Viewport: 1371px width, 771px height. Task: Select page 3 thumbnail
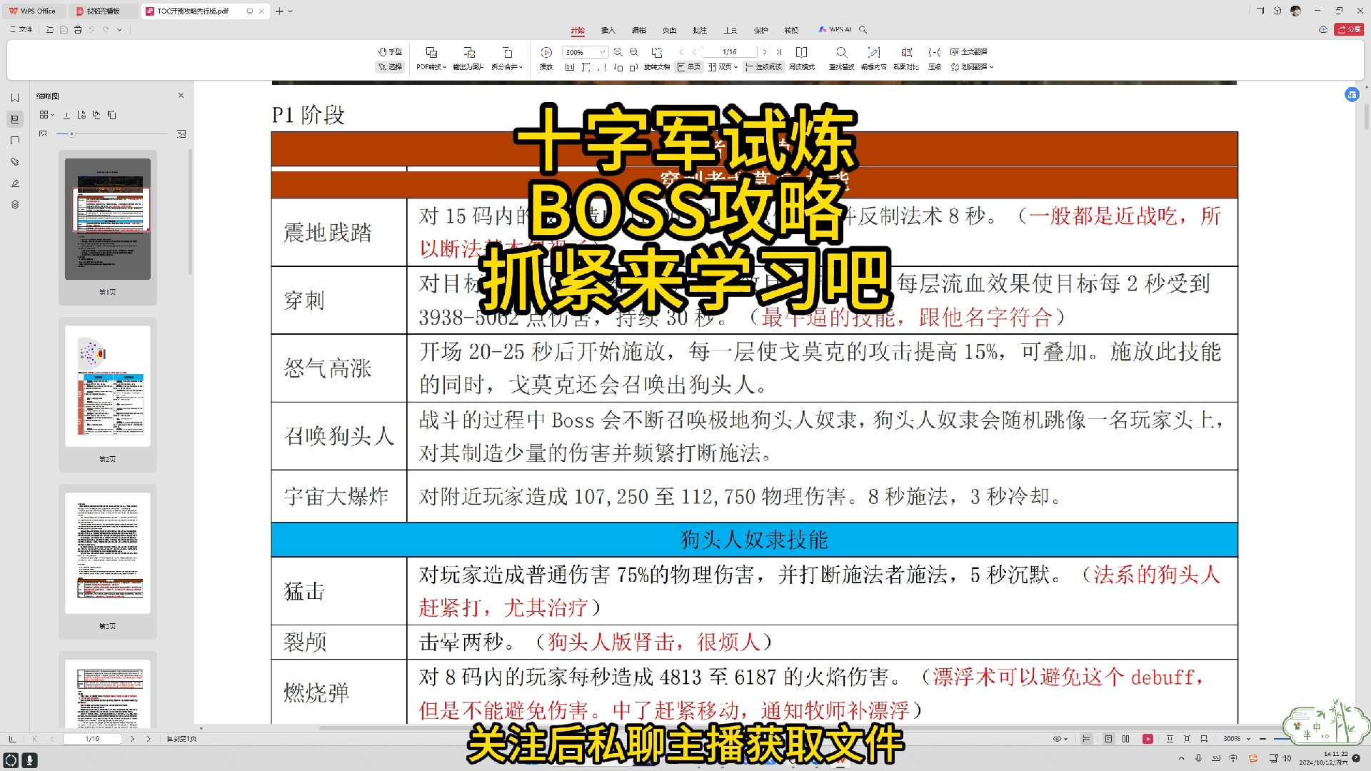pos(108,553)
